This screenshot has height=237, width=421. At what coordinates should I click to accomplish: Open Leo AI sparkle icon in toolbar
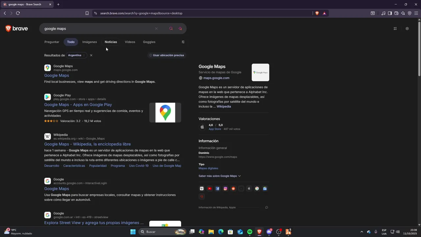pyautogui.click(x=403, y=13)
